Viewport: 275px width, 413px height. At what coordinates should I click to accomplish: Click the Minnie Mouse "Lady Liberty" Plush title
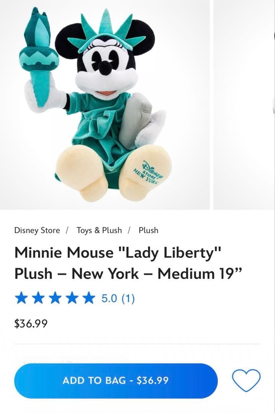128,263
